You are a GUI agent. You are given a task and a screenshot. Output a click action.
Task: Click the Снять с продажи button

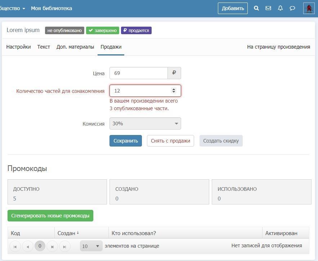click(x=170, y=141)
